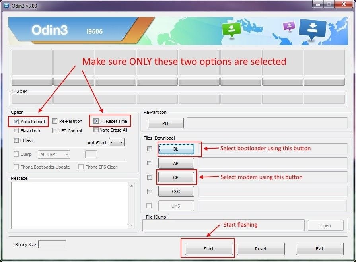
Task: Check the box beside CP button
Action: click(x=150, y=177)
